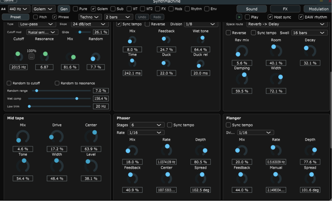Click the reverb Decay knob
This screenshot has width=332, height=201.
point(310,51)
